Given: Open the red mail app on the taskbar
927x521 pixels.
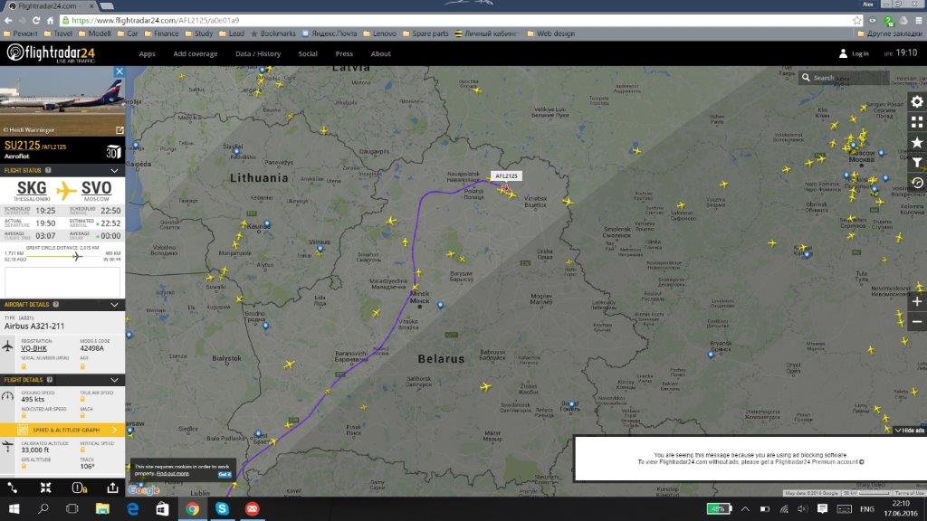Looking at the screenshot, I should (x=253, y=508).
